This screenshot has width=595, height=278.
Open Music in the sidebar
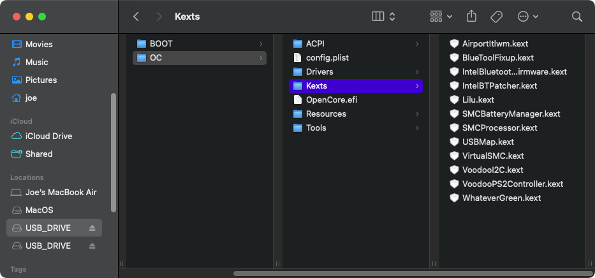click(53, 62)
